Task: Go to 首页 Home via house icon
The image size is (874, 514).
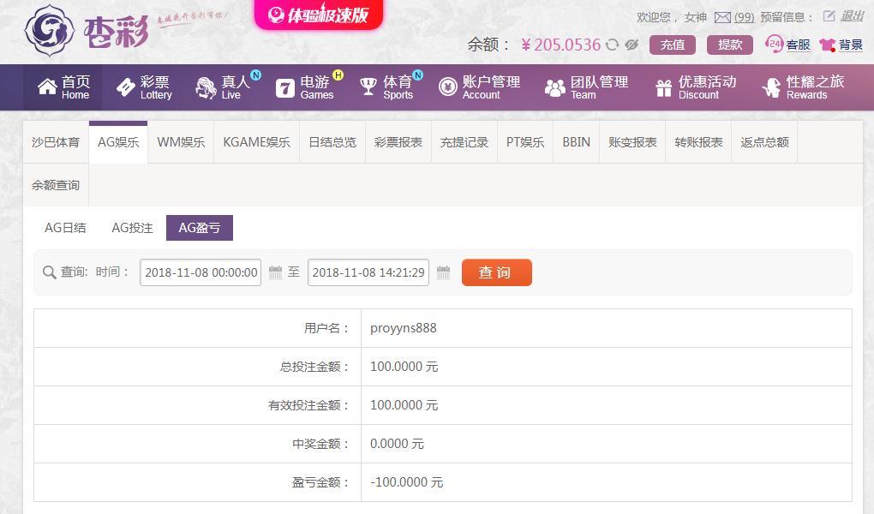Action: point(47,87)
